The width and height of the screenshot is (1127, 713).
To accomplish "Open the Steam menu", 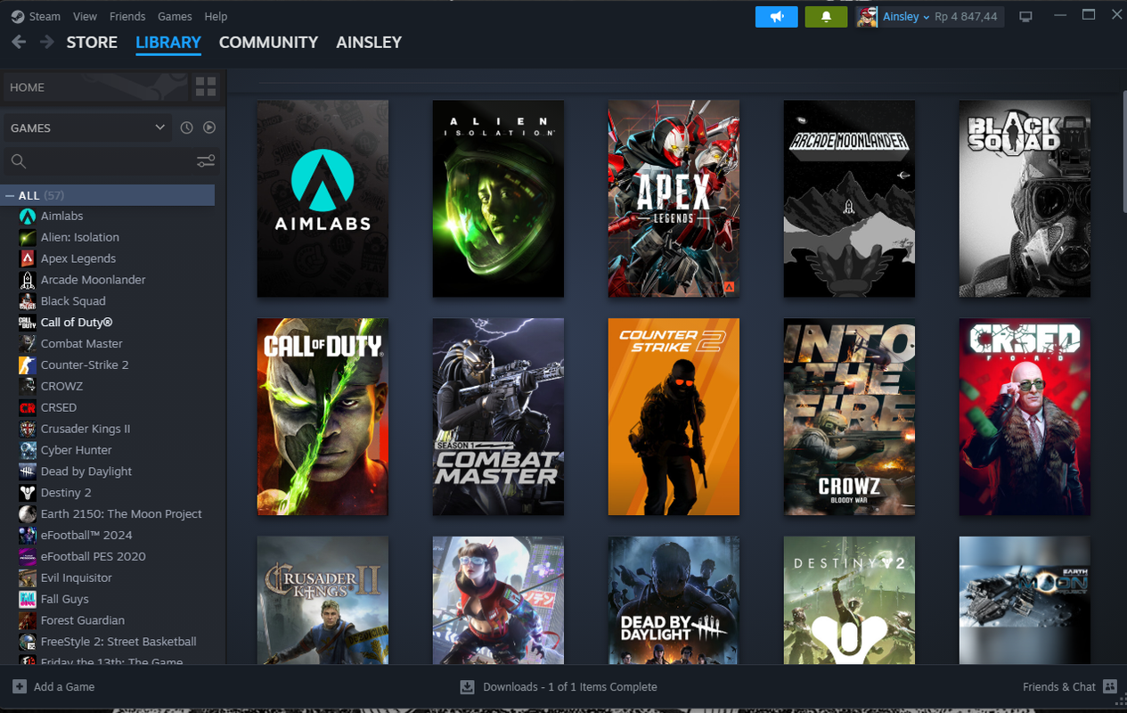I will [x=45, y=16].
